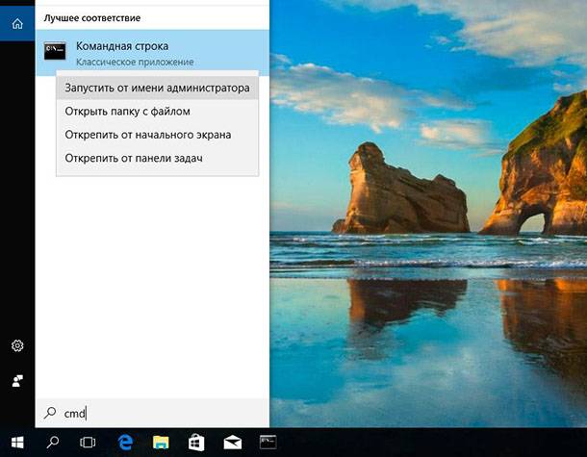Click the Классическое приложение subtitle
Screen dimensions: 587x457
135,63
